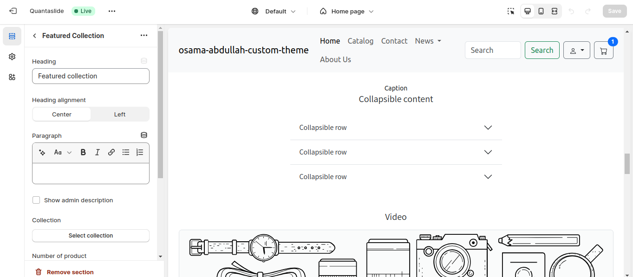Viewport: 633px width, 277px height.
Task: Enable Show admin description checkbox
Action: pyautogui.click(x=36, y=200)
